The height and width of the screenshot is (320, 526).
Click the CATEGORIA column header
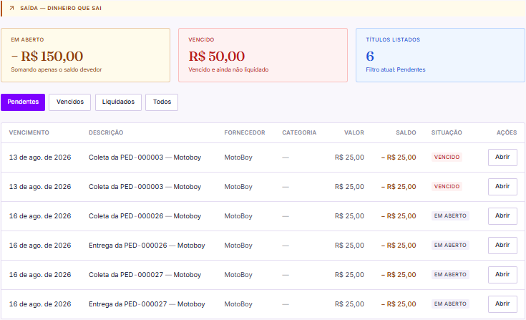(299, 132)
